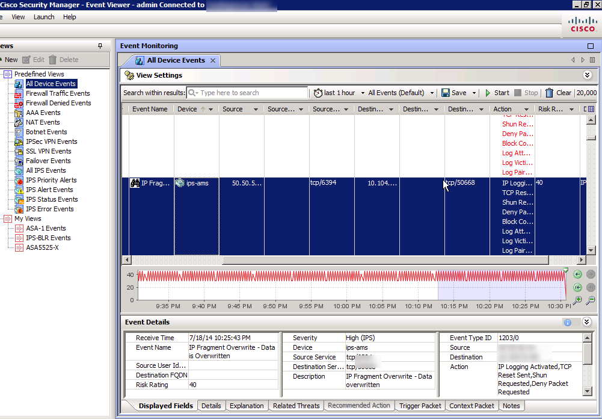Expand the View Settings panel chevron
The height and width of the screenshot is (419, 602).
click(x=588, y=75)
